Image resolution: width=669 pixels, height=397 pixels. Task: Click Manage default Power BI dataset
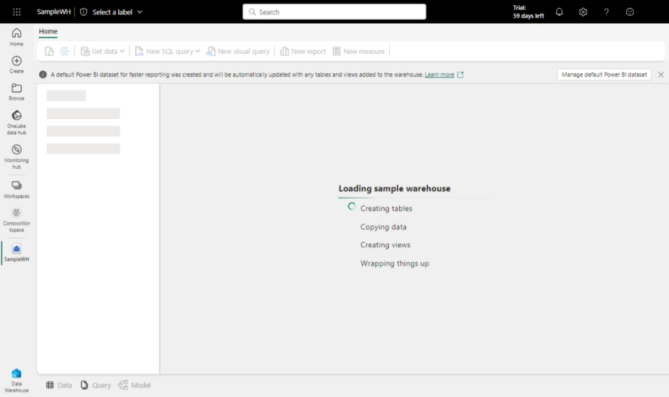[604, 75]
